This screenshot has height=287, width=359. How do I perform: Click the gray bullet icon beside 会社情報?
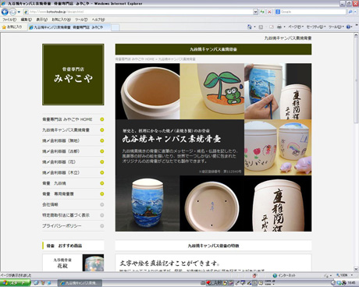[x=102, y=204]
